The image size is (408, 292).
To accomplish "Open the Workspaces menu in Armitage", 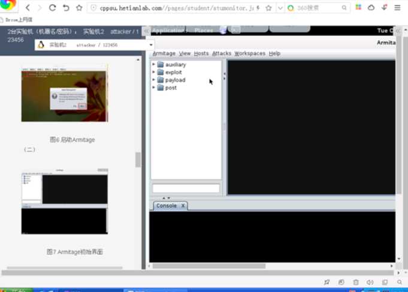I will coord(250,53).
